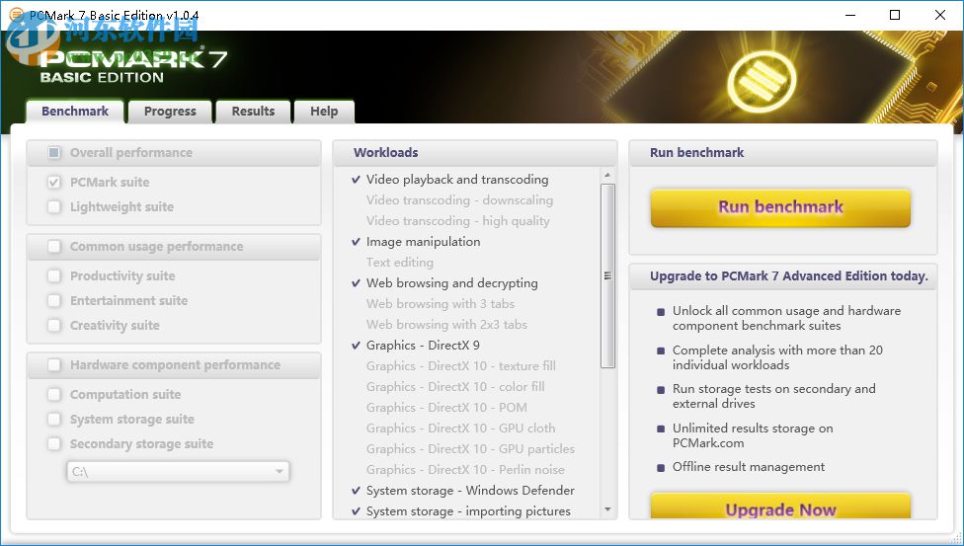Click the checkmark beside System storage - importing pictures
The height and width of the screenshot is (546, 964).
click(x=356, y=511)
